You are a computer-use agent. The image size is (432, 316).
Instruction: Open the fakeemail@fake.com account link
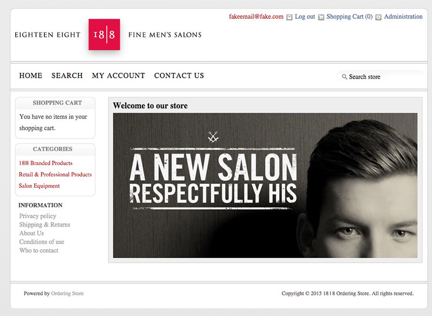coord(256,17)
